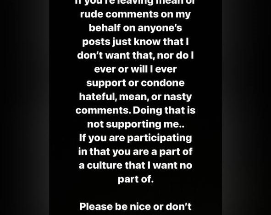Viewport: 271px width, 215px height.
Task: Click the line "posts just know that I"
Action: point(135,42)
